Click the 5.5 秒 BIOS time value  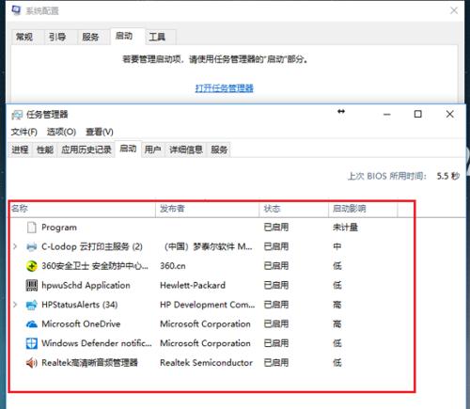448,176
